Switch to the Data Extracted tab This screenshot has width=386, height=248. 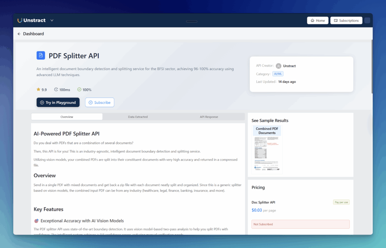click(138, 117)
